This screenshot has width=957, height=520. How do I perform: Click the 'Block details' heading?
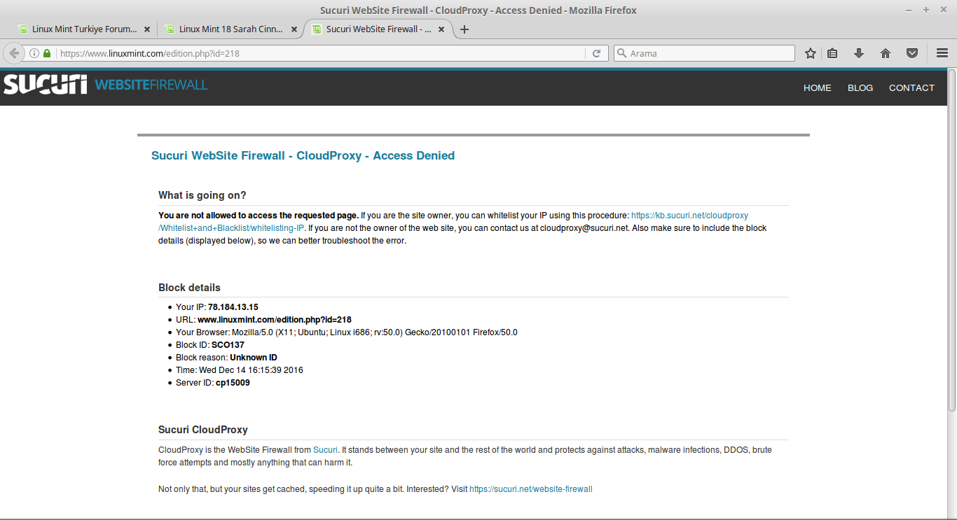(189, 288)
